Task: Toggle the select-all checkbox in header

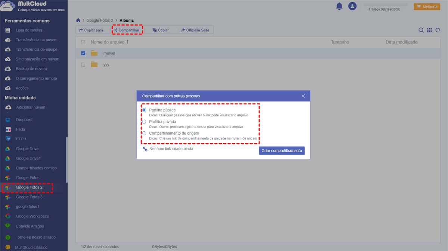Action: click(83, 42)
